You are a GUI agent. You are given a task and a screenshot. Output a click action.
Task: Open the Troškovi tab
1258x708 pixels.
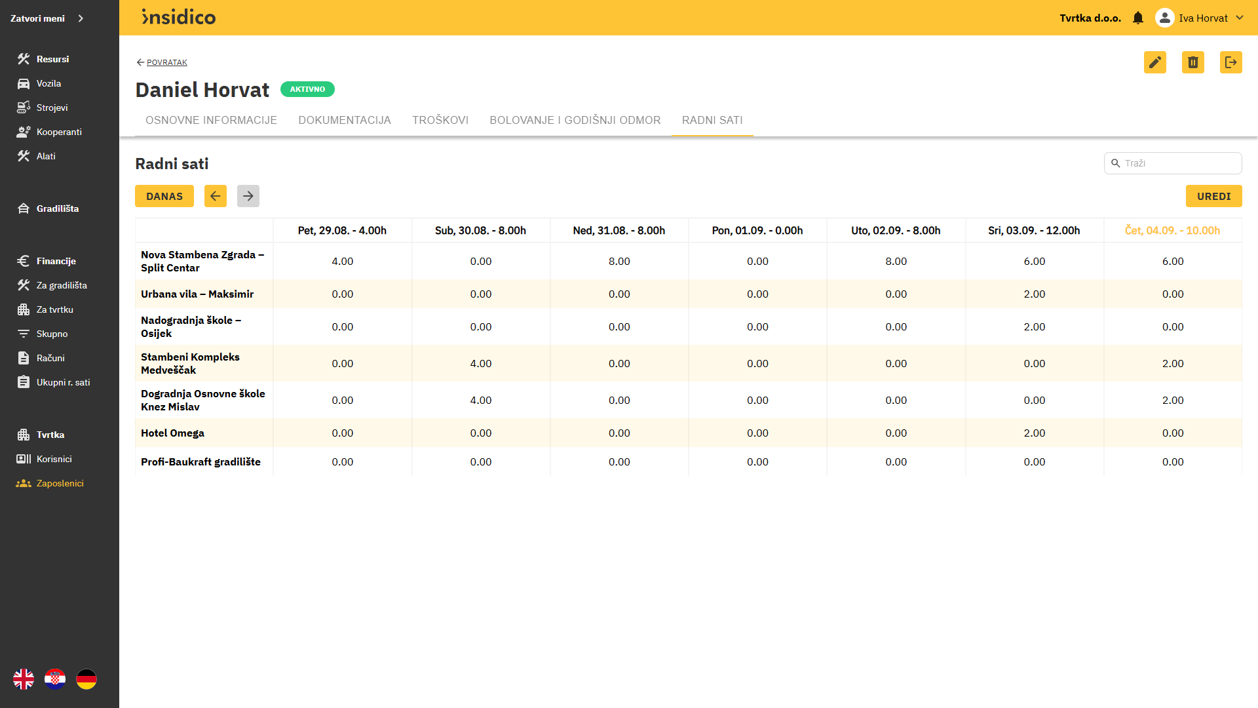pyautogui.click(x=440, y=120)
